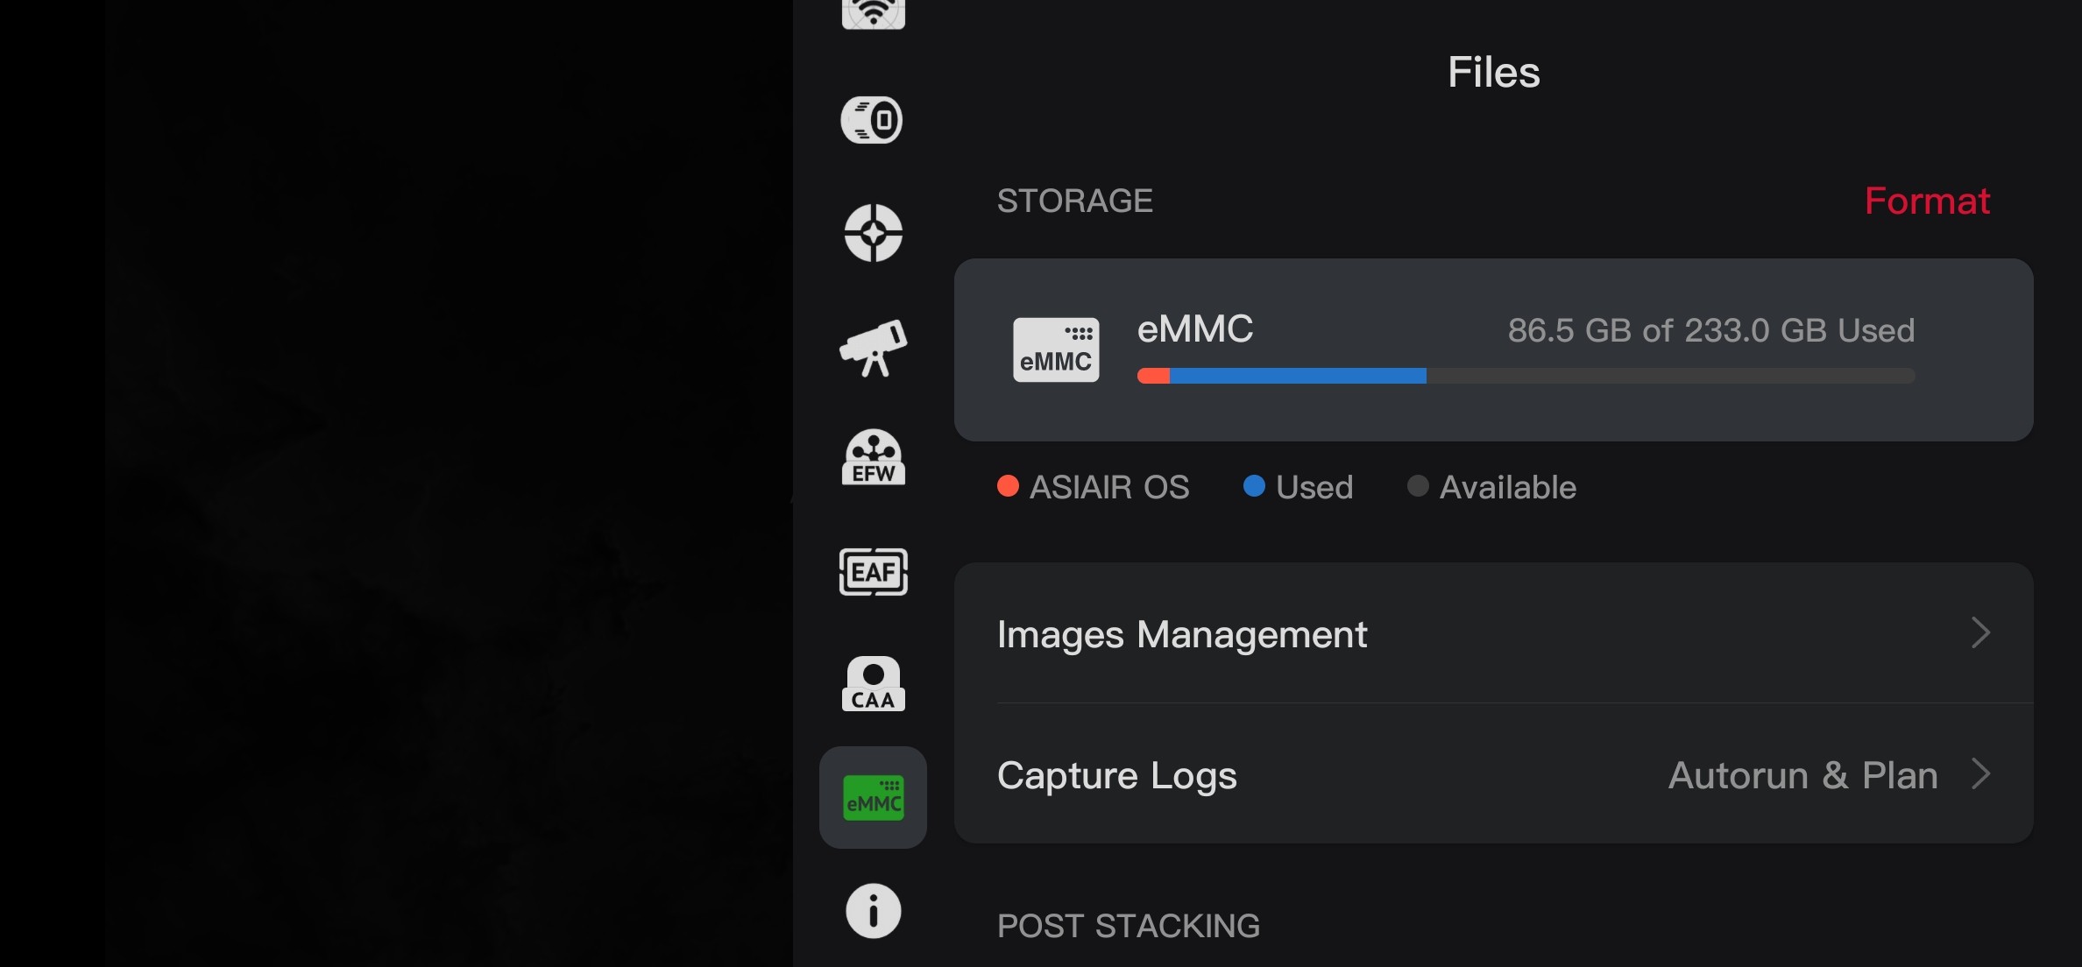The image size is (2082, 967).
Task: Click the blue Used legend dot
Action: [1254, 486]
